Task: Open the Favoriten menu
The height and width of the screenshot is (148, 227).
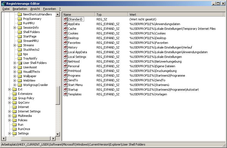Action: pos(49,9)
